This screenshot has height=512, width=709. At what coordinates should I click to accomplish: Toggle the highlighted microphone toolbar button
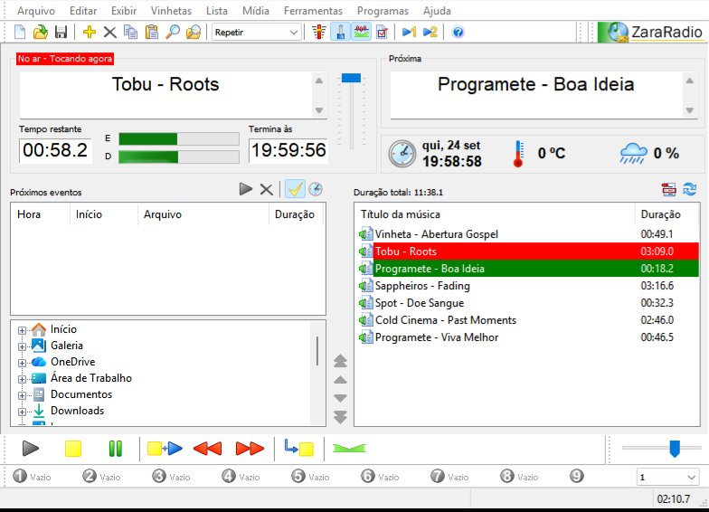[340, 33]
